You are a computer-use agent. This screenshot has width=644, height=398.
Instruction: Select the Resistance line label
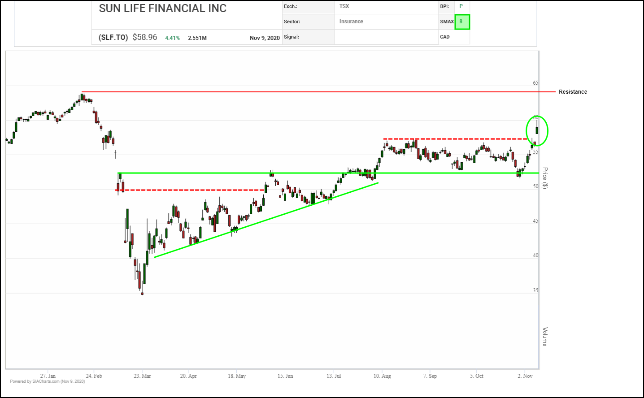coord(573,92)
